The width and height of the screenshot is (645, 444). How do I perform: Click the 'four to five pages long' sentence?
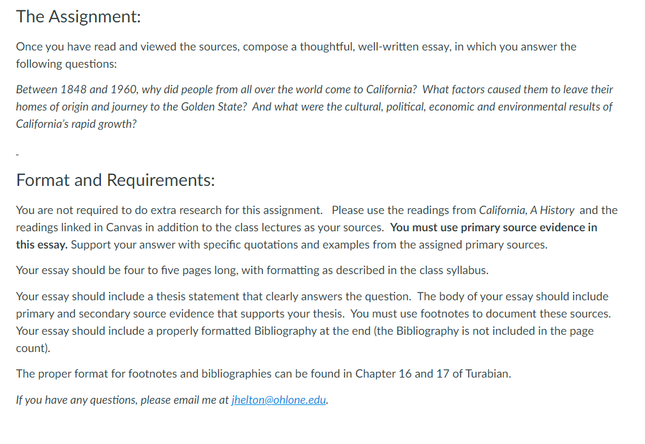coord(252,270)
